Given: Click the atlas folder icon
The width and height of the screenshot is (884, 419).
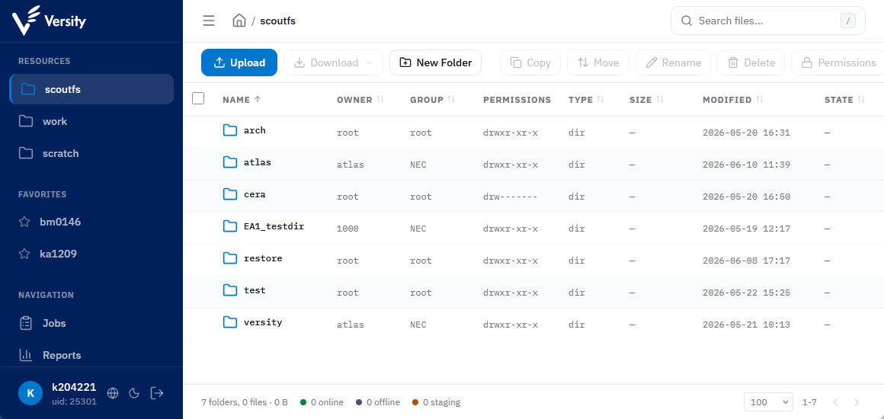Looking at the screenshot, I should pyautogui.click(x=230, y=162).
